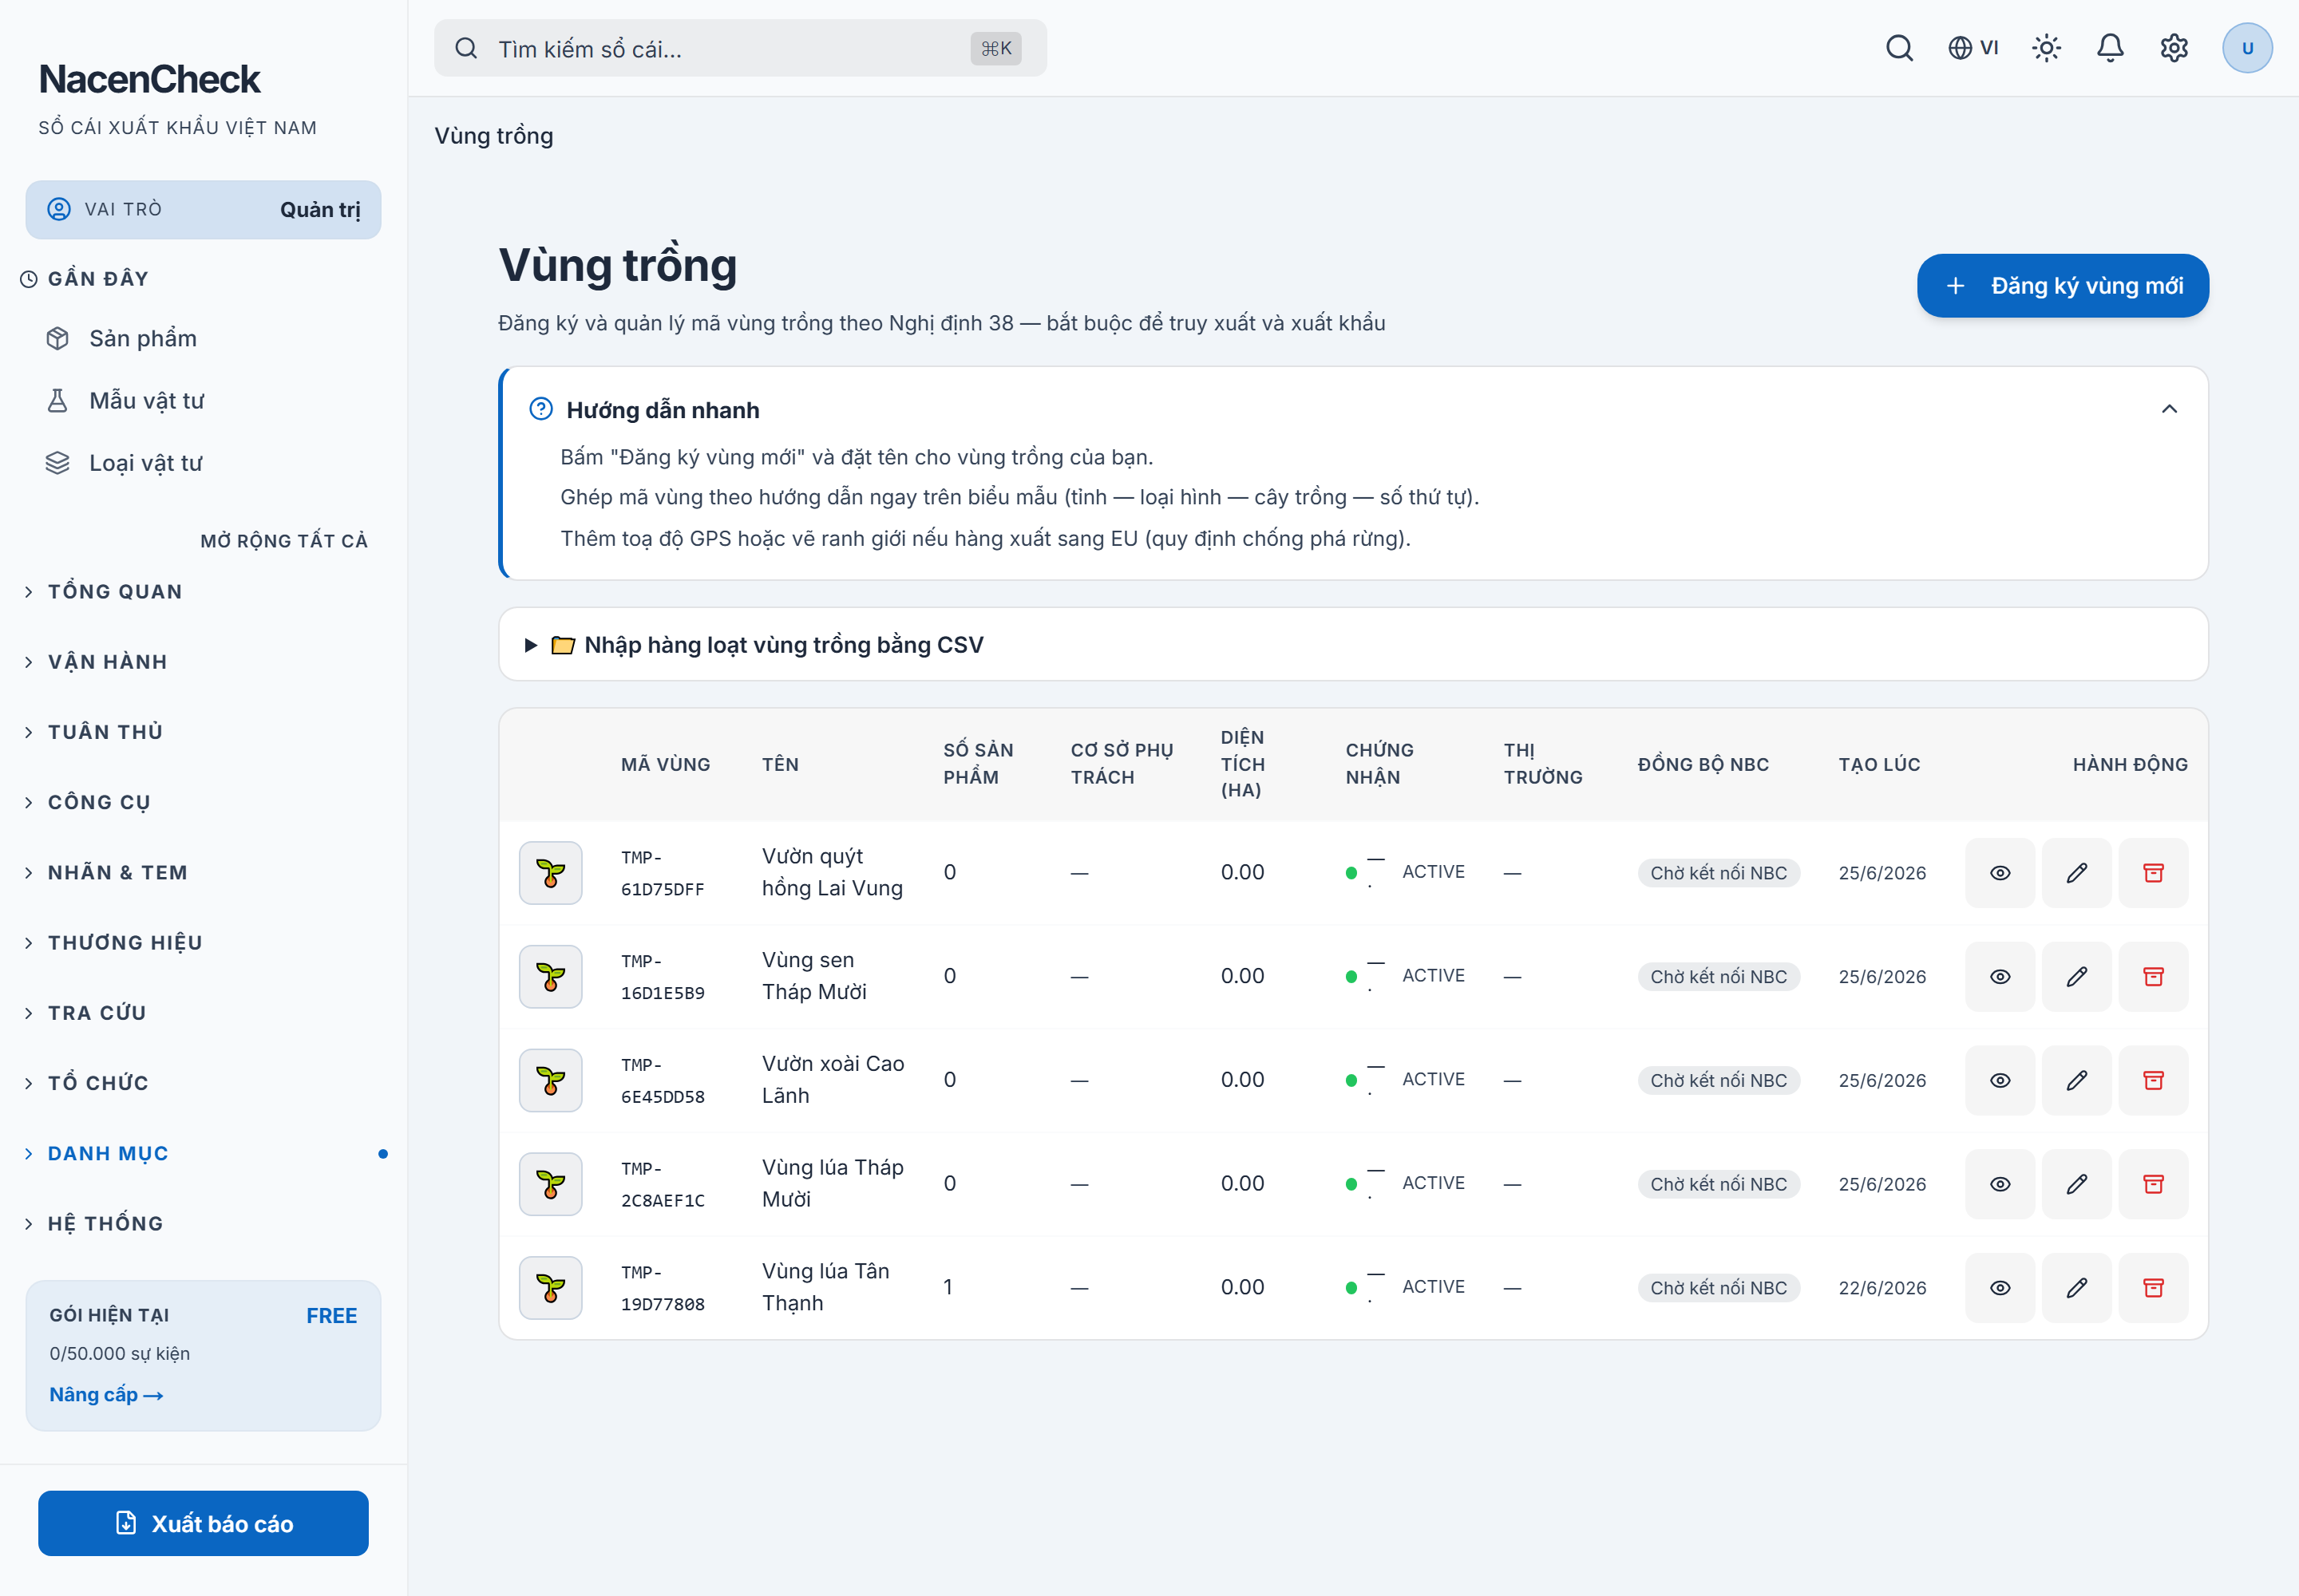
Task: Archive the Vùng lúa Tân Thạnh row
Action: [2153, 1288]
